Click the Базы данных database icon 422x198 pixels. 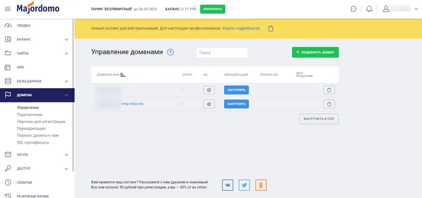(x=8, y=81)
